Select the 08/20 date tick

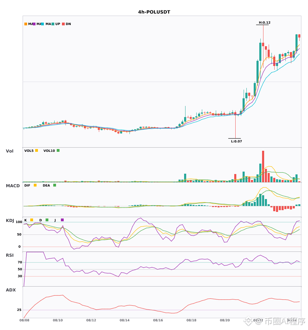(x=225, y=320)
